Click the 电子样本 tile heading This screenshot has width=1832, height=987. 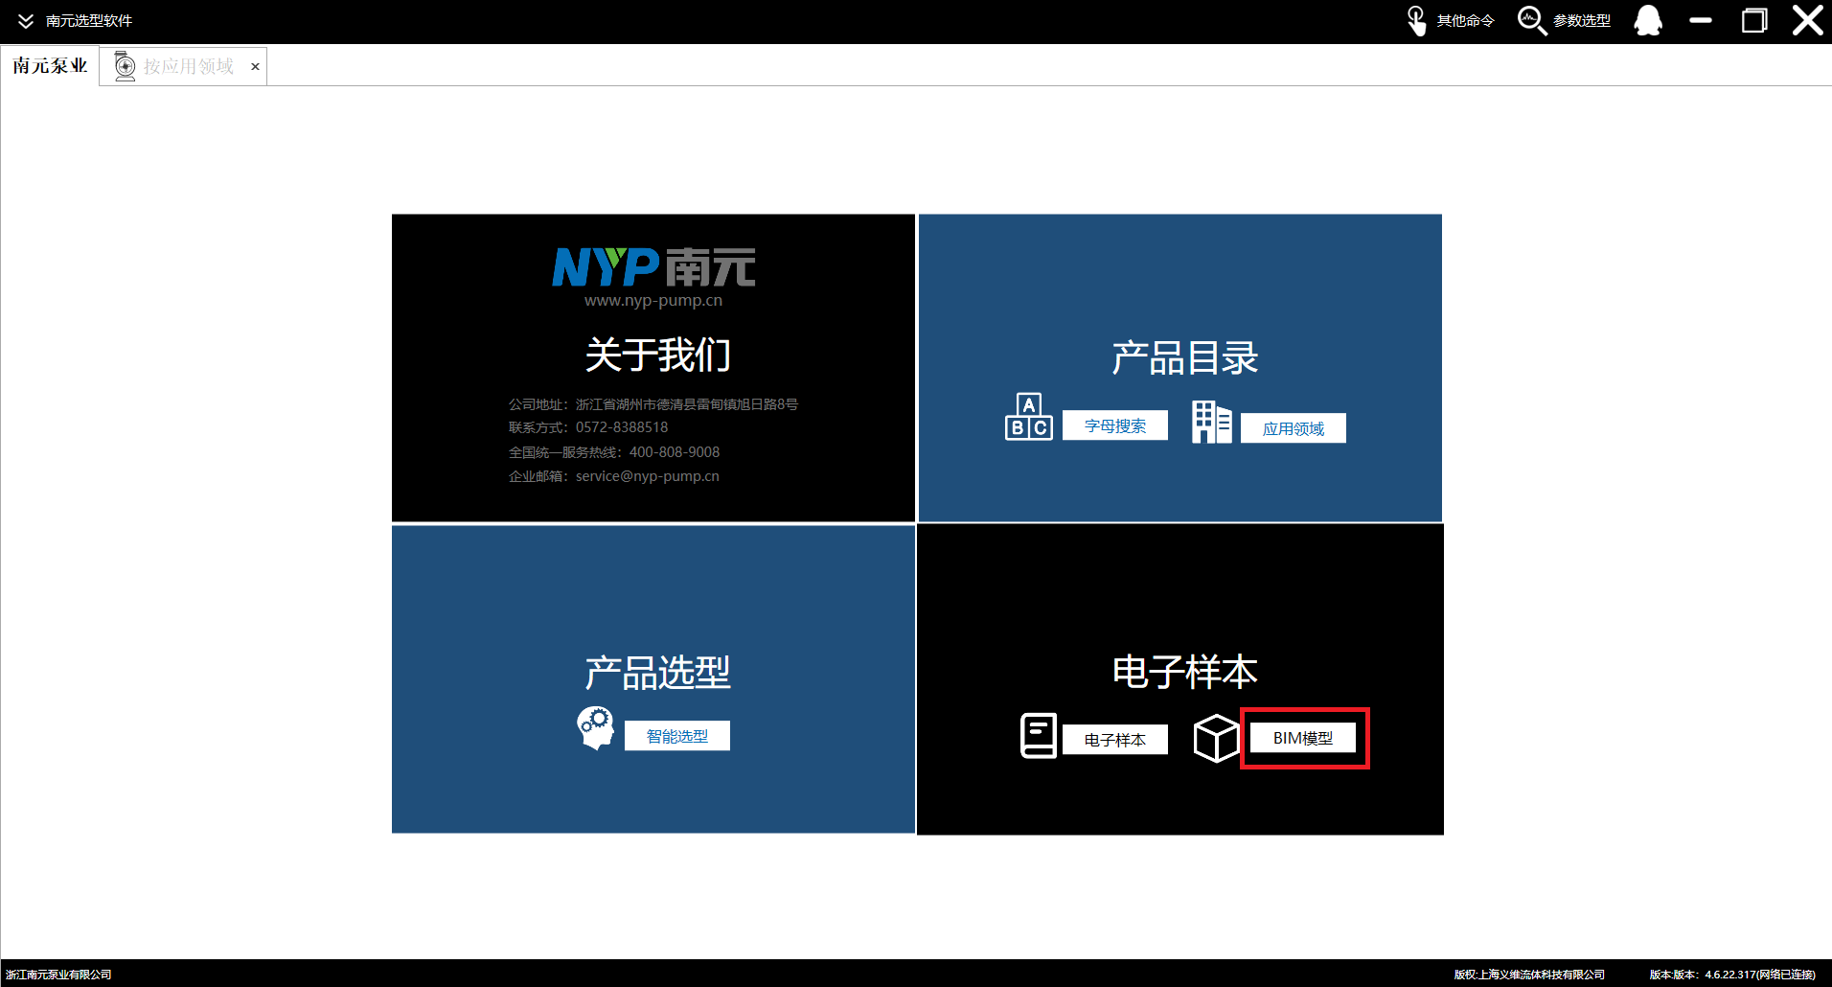point(1184,672)
